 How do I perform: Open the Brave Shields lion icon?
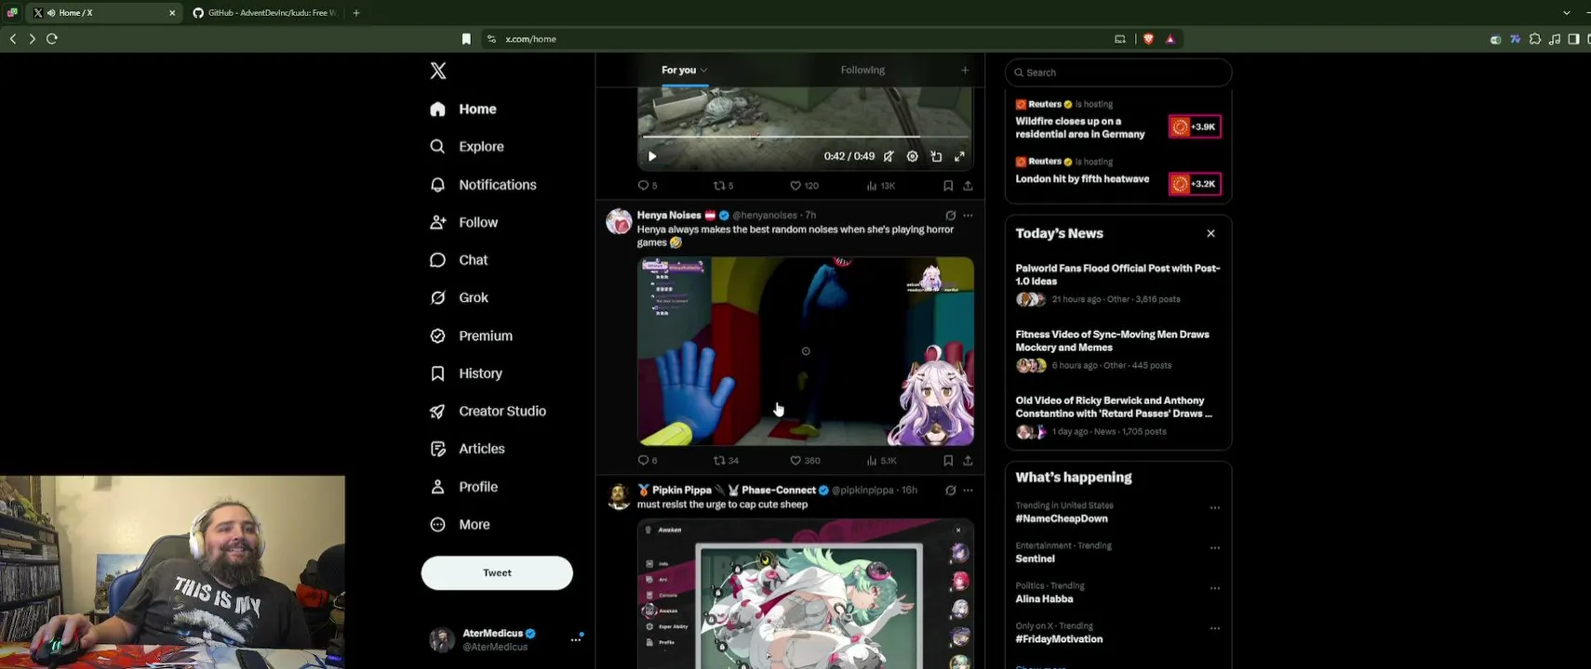[1148, 39]
